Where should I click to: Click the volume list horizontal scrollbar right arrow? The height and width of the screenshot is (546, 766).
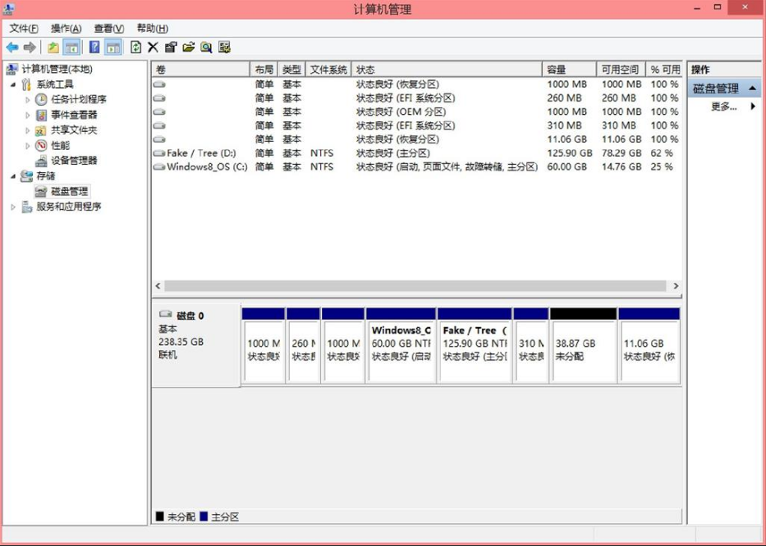[x=676, y=286]
